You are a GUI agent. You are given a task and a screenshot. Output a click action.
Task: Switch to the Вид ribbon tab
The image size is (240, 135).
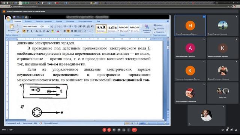(98, 21)
